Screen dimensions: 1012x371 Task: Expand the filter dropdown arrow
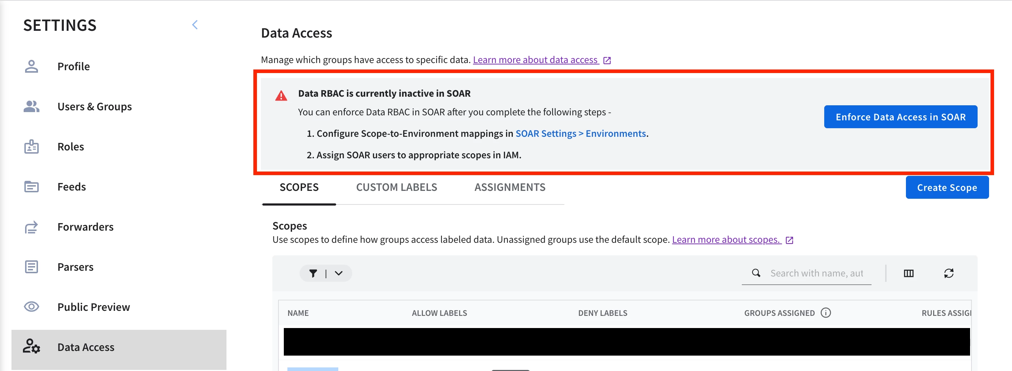pyautogui.click(x=339, y=273)
